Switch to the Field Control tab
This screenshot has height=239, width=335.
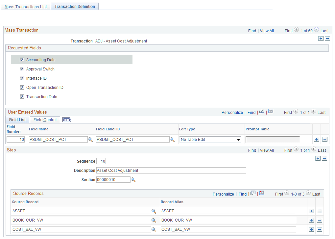pos(45,119)
